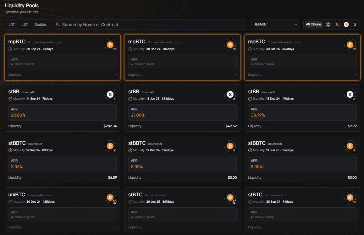Screen dimensions: 364x235
Task: Click the clock icon beside maturity 15 Dec 24
Action: (x=250, y=99)
